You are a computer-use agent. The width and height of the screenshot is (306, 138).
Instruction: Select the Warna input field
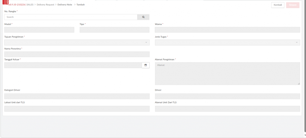[227, 30]
